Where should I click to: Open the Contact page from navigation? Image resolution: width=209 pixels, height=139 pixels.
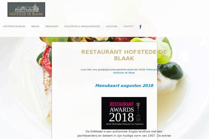coord(128,26)
